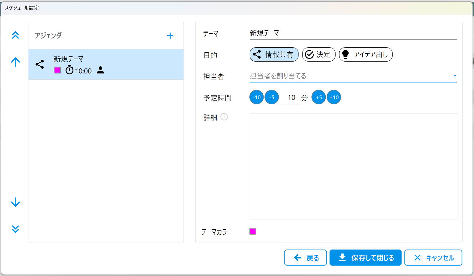474x276 pixels.
Task: Select the 情報共有 purpose option
Action: coord(274,54)
